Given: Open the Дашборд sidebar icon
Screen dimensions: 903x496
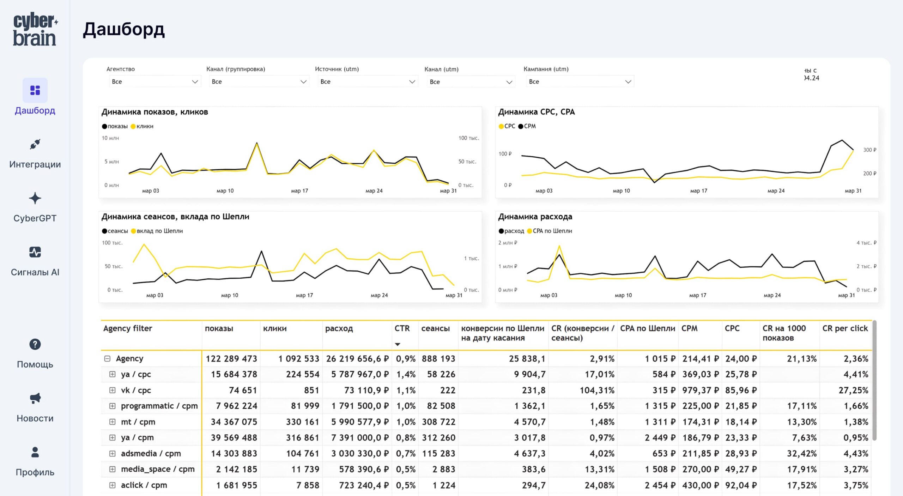Looking at the screenshot, I should click(35, 90).
